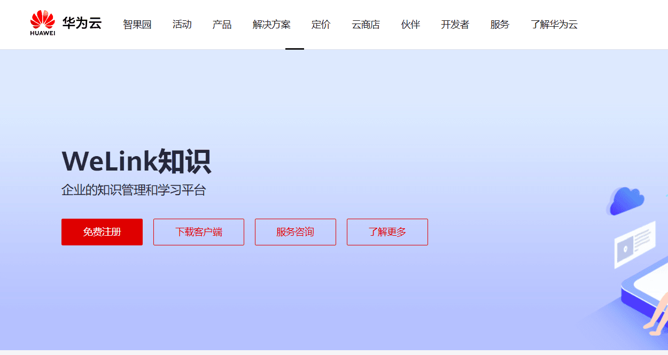Open the 伙伴 menu item
The image size is (668, 355).
pos(411,25)
